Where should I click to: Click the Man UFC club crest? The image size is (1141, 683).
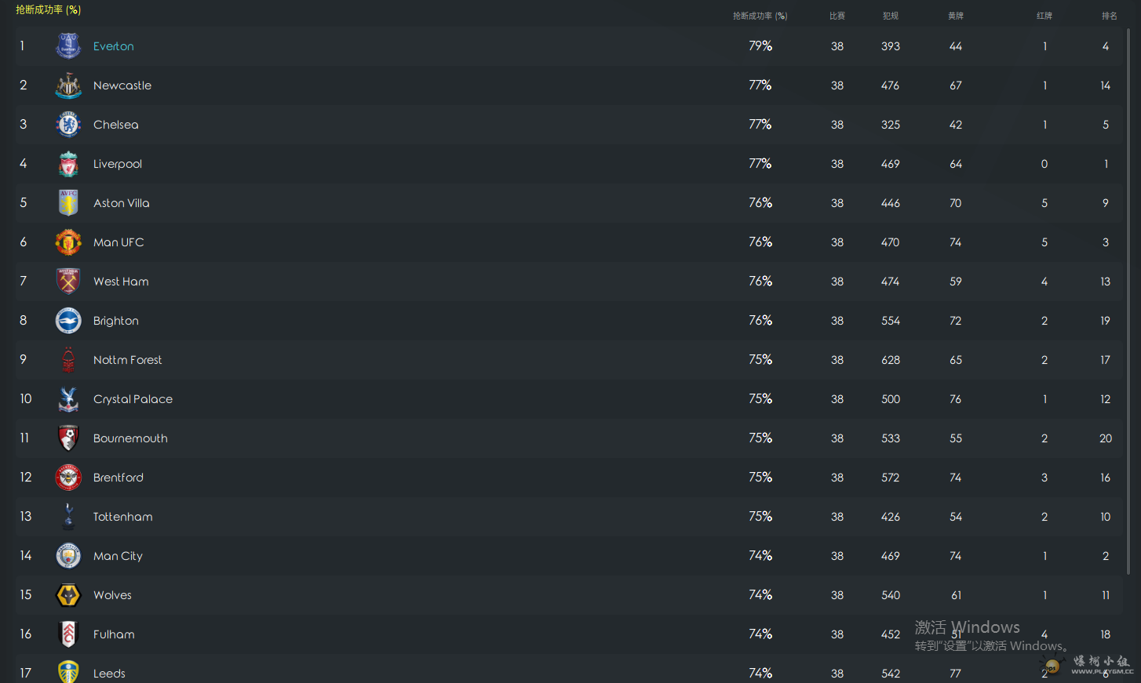click(68, 242)
